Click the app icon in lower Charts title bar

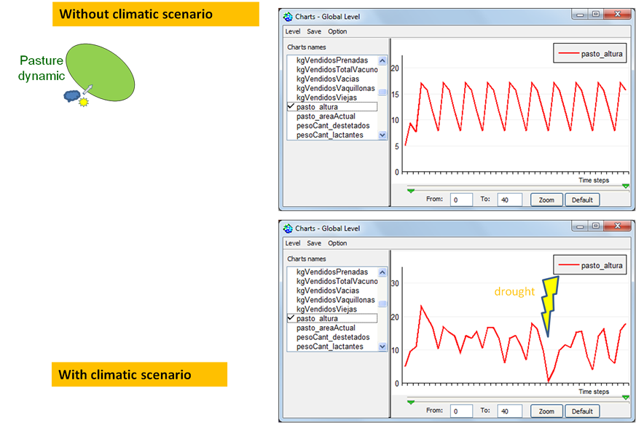click(288, 229)
